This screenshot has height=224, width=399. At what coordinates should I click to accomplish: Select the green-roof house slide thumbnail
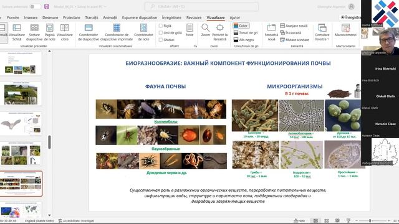point(21,93)
